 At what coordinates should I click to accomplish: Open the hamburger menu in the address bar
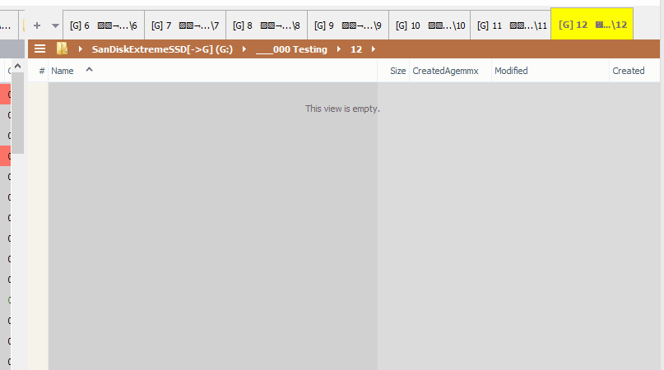[x=39, y=49]
